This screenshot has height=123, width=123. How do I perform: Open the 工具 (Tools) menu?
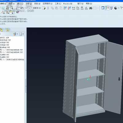[58, 4]
